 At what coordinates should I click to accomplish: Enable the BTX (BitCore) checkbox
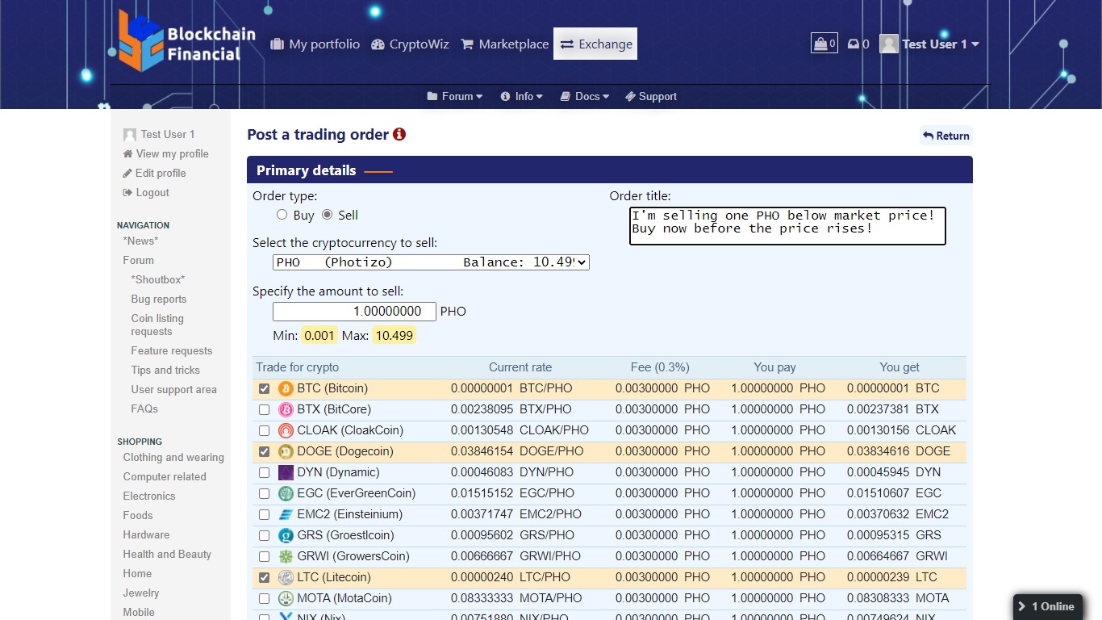click(264, 409)
